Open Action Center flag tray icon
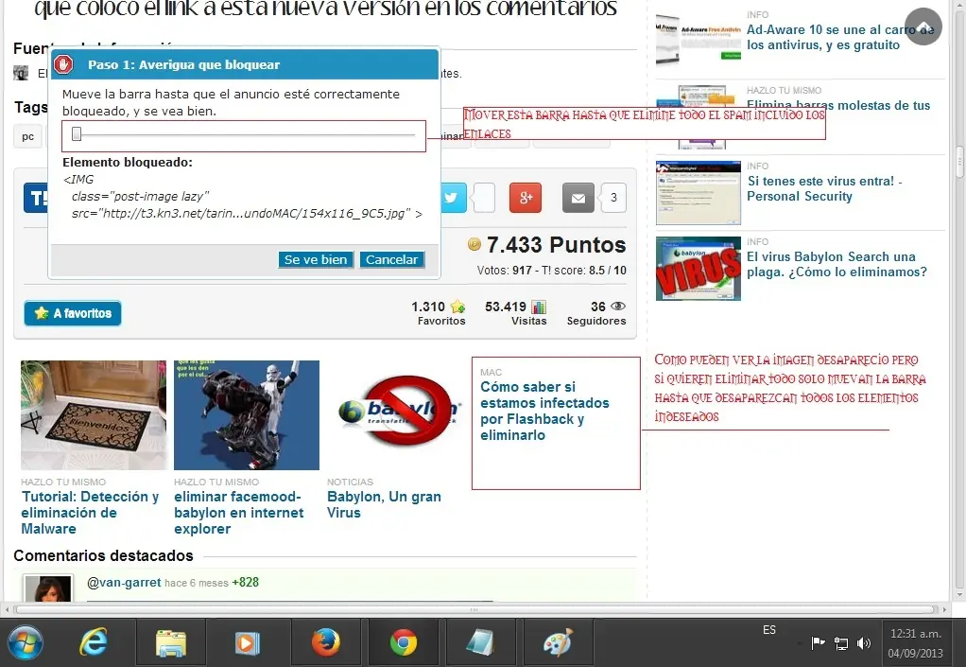This screenshot has height=667, width=966. (818, 643)
